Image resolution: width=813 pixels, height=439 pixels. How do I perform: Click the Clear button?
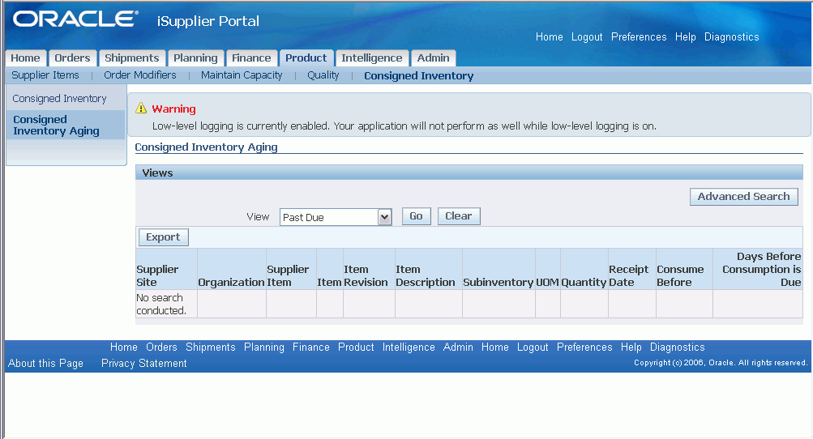coord(459,216)
